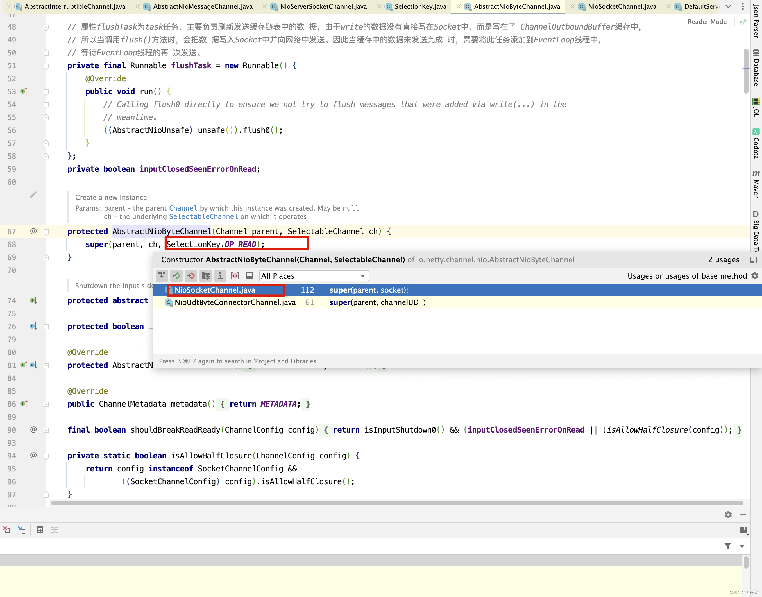Toggle the group by method icon
Image resolution: width=762 pixels, height=597 pixels.
pyautogui.click(x=235, y=276)
